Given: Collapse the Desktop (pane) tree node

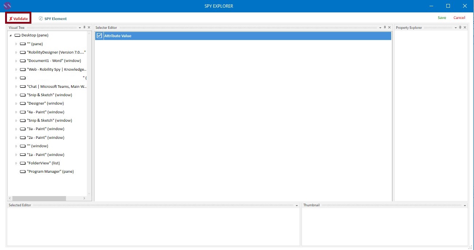Looking at the screenshot, I should (x=11, y=35).
